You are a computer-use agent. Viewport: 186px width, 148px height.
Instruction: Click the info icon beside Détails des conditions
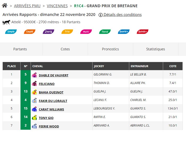click(x=100, y=15)
